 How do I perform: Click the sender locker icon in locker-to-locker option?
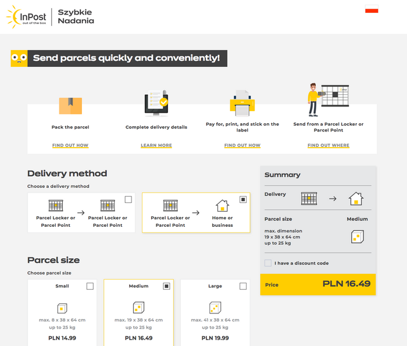click(56, 206)
